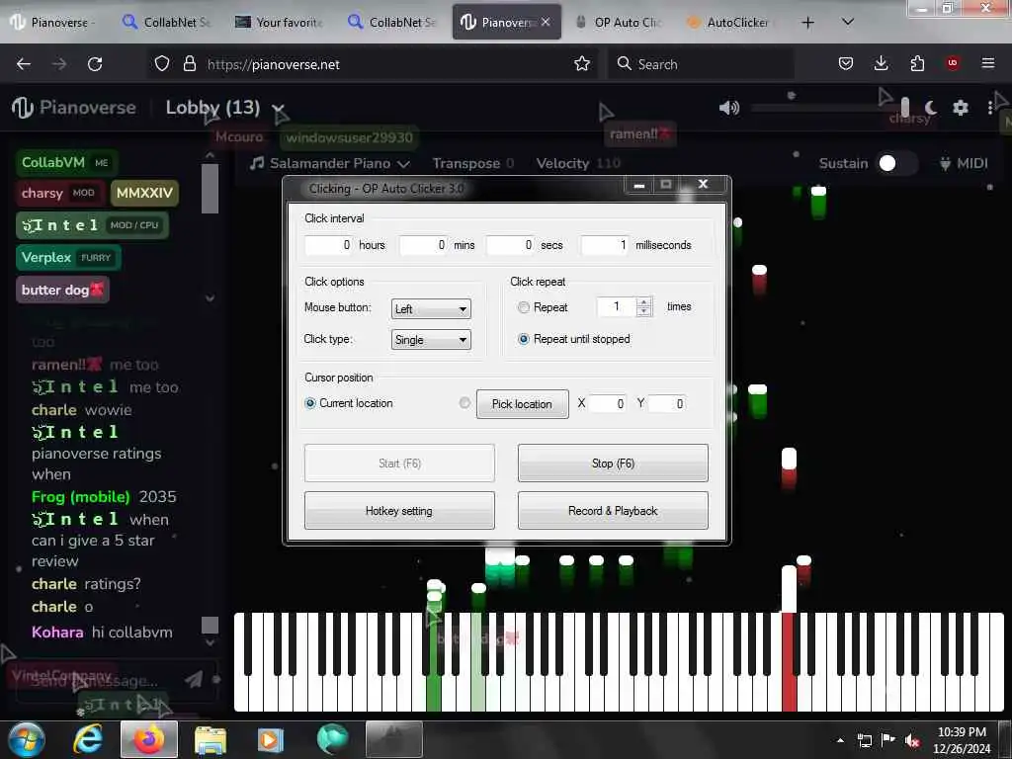Switch to the first CollabNet tab
This screenshot has width=1012, height=759.
coord(167,23)
